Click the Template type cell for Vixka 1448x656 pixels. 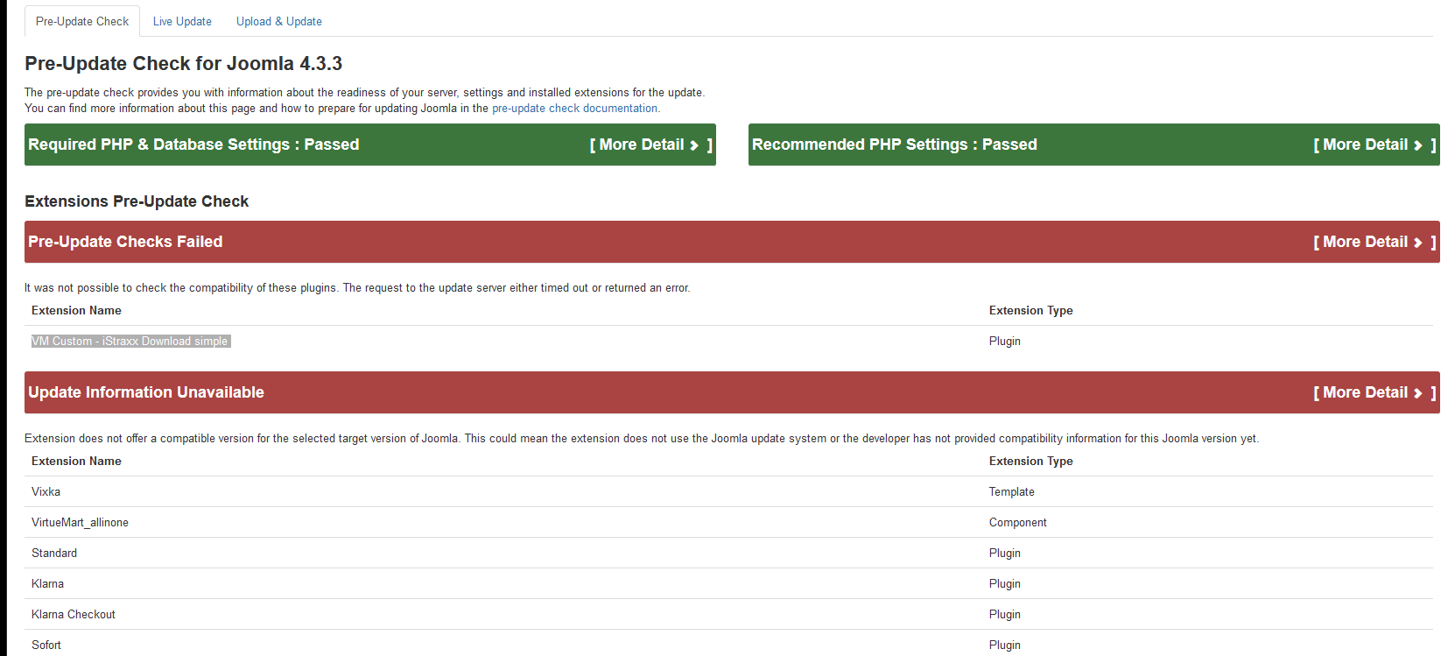(1011, 492)
